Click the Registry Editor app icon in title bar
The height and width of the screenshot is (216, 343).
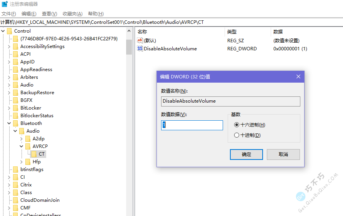point(4,4)
